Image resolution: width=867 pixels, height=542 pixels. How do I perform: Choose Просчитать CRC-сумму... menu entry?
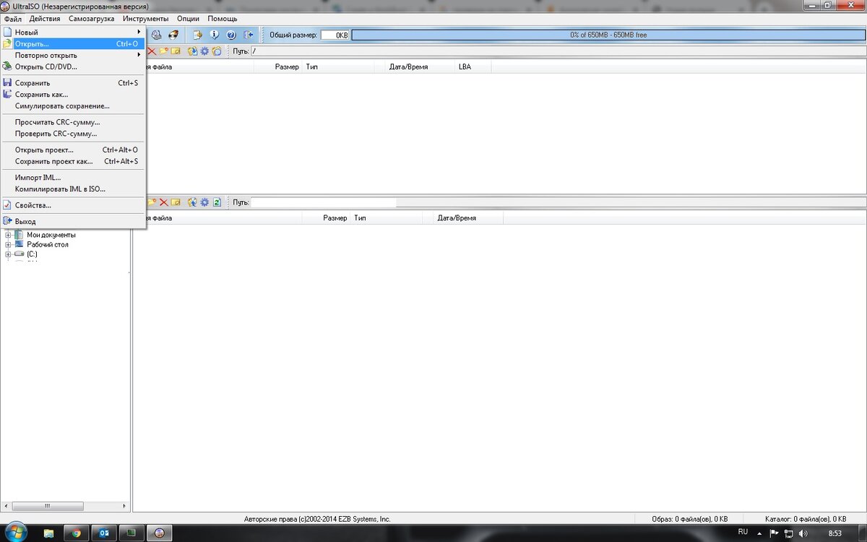tap(73, 122)
